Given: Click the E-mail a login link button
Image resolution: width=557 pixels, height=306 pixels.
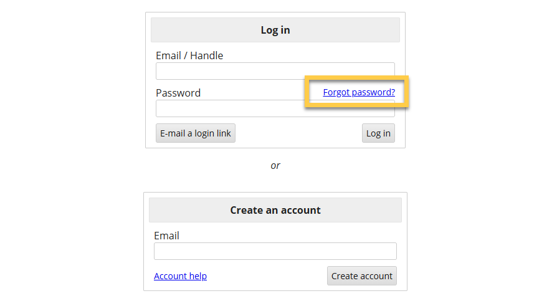Looking at the screenshot, I should [x=196, y=133].
